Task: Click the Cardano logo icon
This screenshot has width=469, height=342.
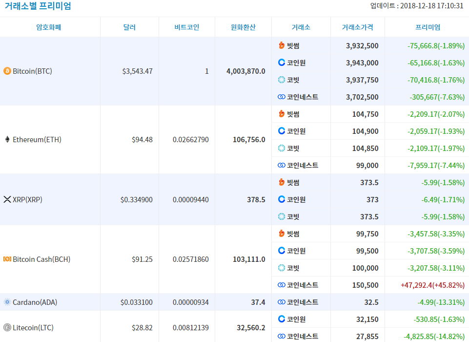Action: pyautogui.click(x=7, y=302)
